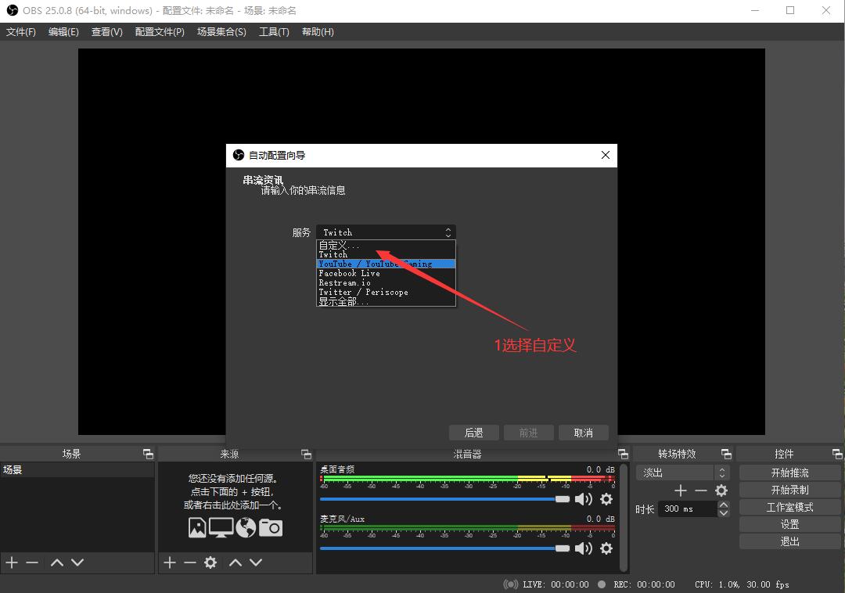Select 显示全部... in the service list
The image size is (845, 593).
click(x=386, y=302)
